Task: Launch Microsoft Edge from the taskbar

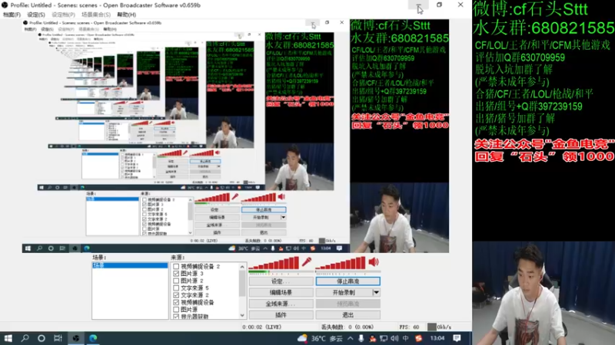Action: (x=93, y=338)
